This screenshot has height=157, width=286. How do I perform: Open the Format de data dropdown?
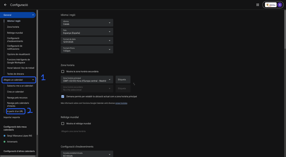tap(87, 41)
